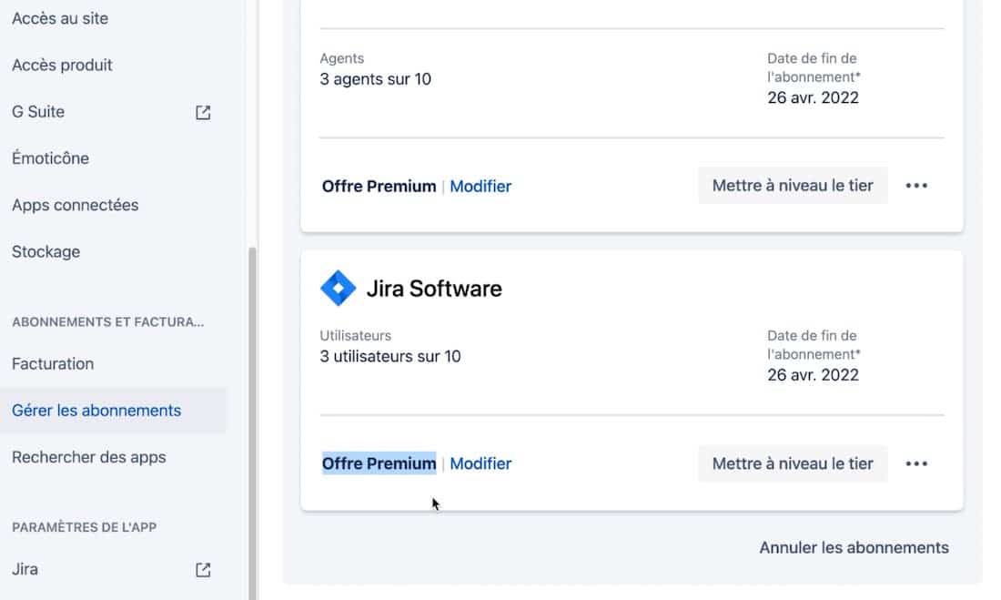Click '3 agents sur 10' text

click(375, 79)
